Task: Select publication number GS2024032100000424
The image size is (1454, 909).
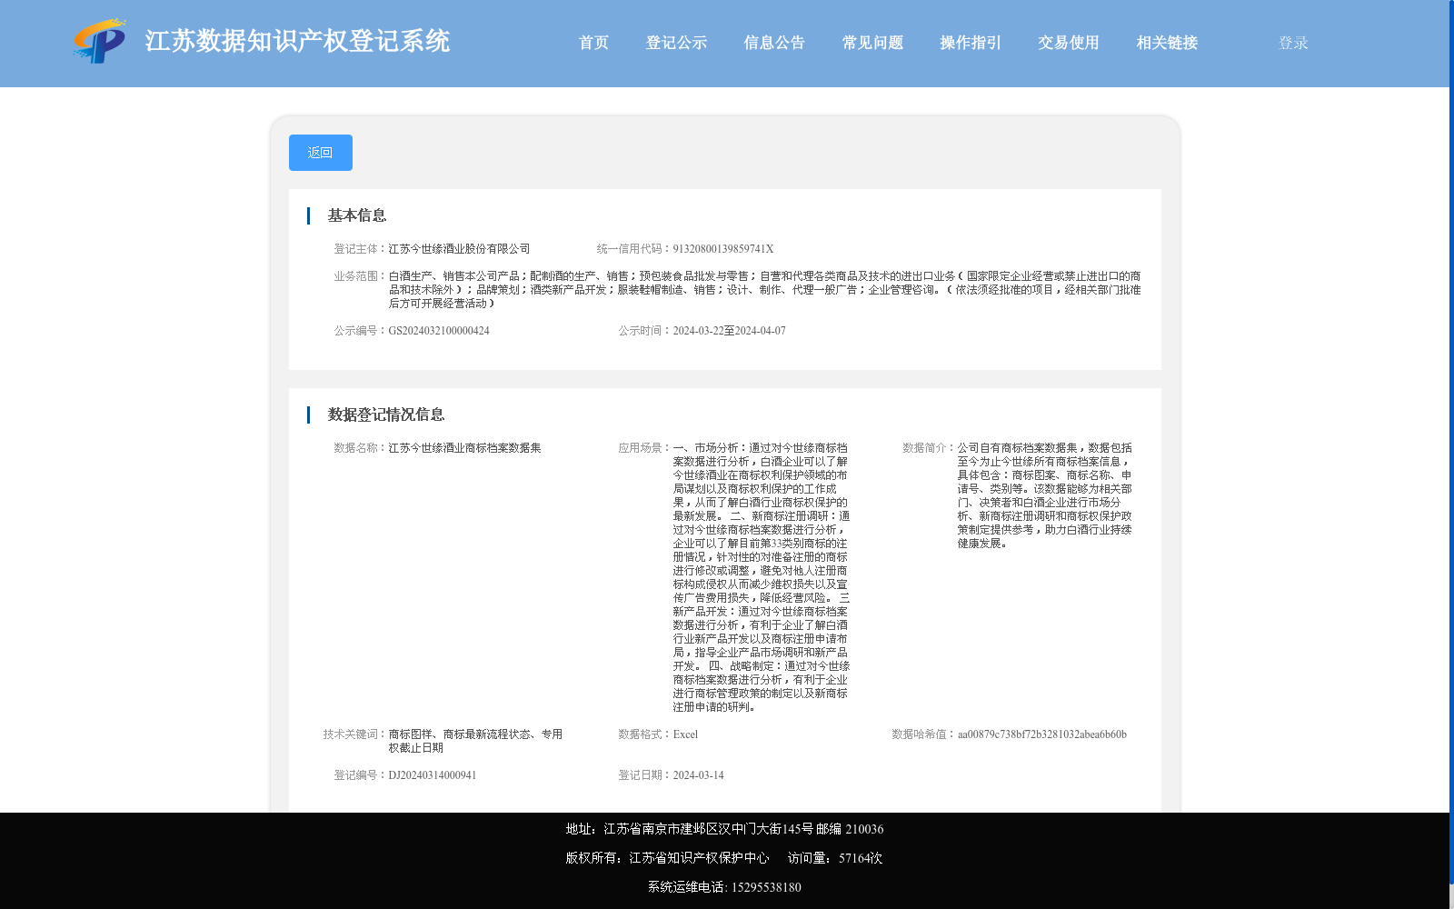Action: click(439, 331)
